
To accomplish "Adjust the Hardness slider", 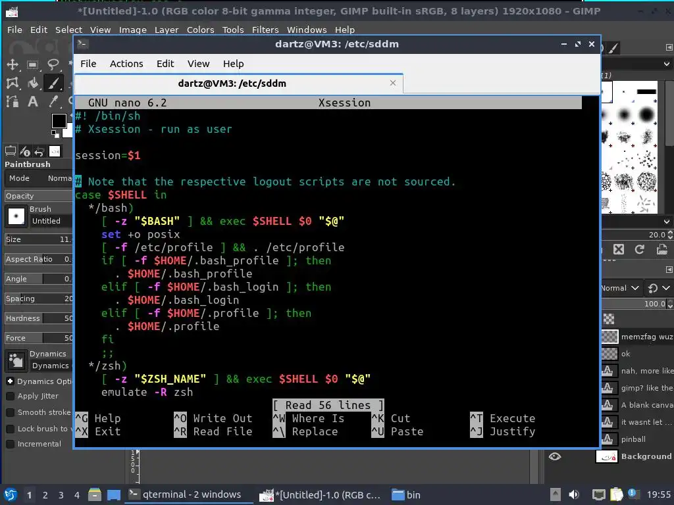I will coord(39,318).
